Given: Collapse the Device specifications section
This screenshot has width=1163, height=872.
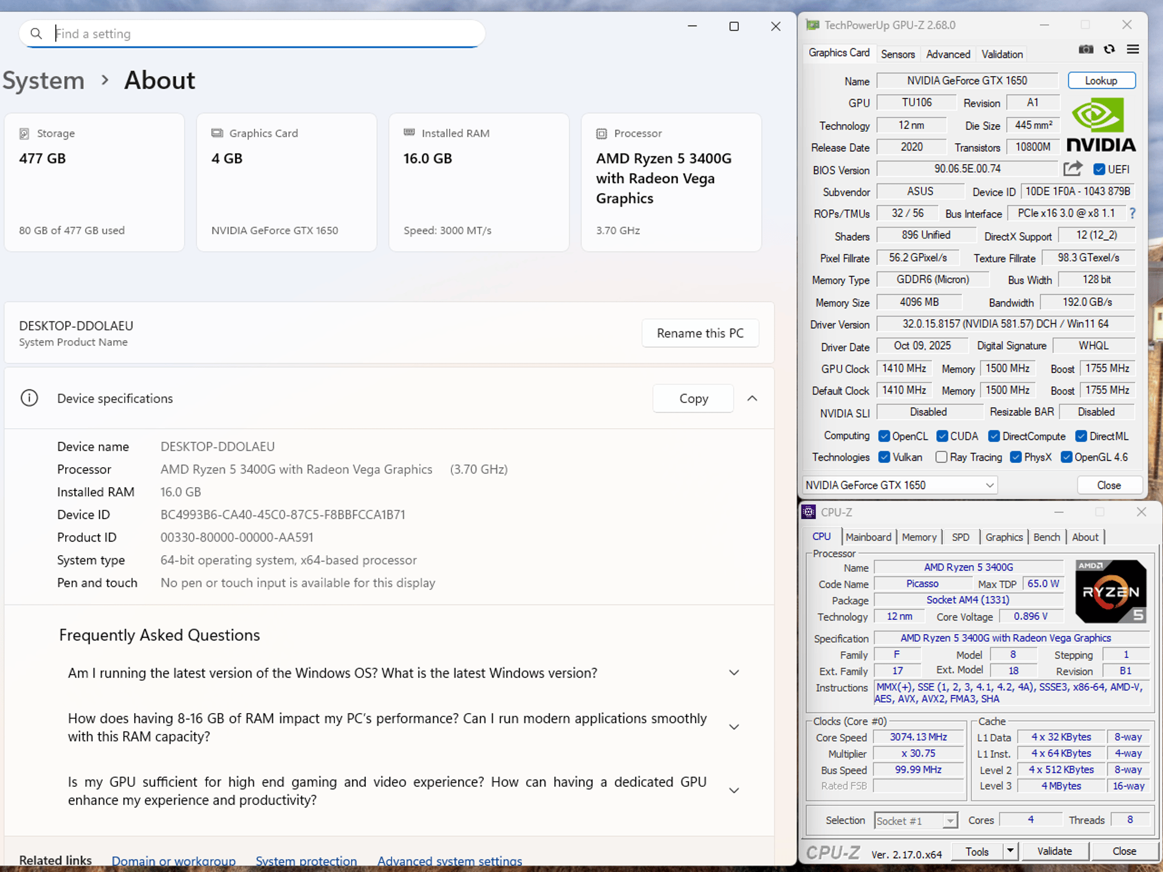Looking at the screenshot, I should [x=752, y=399].
